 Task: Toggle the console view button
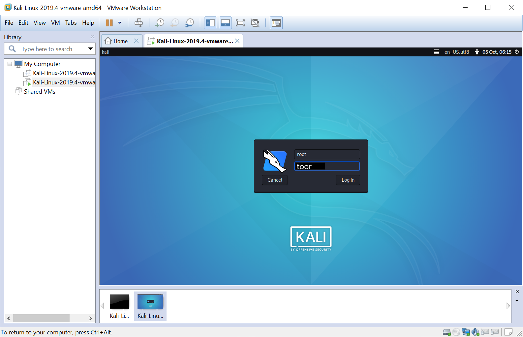tap(276, 23)
